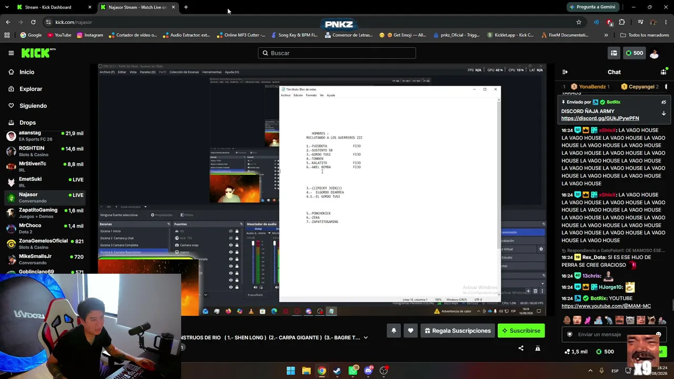Select Escena 2 Camara y chat in OBS
This screenshot has height=379, width=674.
[x=117, y=238]
